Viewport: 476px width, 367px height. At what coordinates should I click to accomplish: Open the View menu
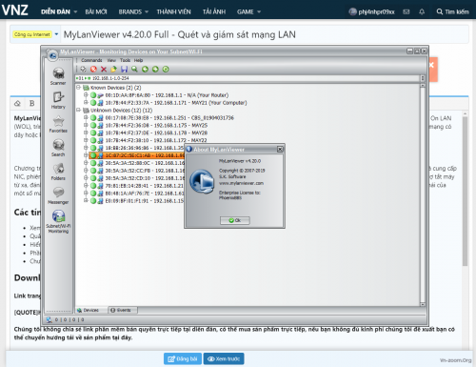click(x=111, y=60)
